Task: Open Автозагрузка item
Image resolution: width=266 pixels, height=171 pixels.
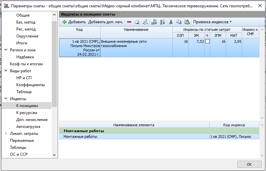Action: click(28, 127)
